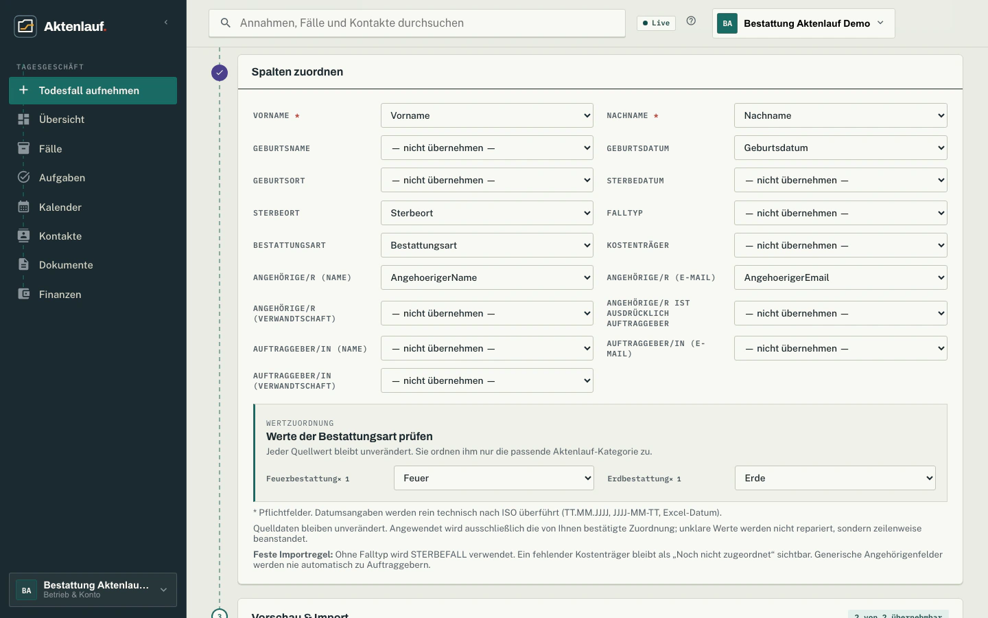Expand the Bestattung Aktenlauf Demo account switcher
This screenshot has width=988, height=618.
coord(803,23)
